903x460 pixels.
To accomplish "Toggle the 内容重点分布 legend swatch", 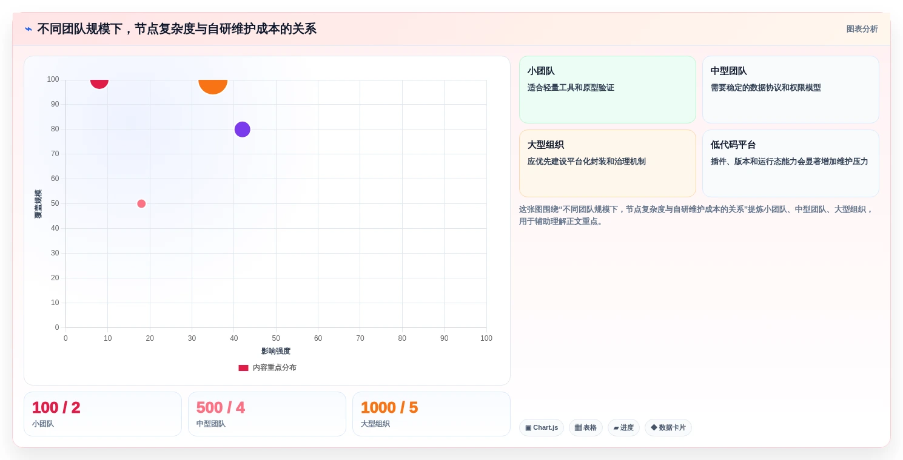I will (x=243, y=368).
